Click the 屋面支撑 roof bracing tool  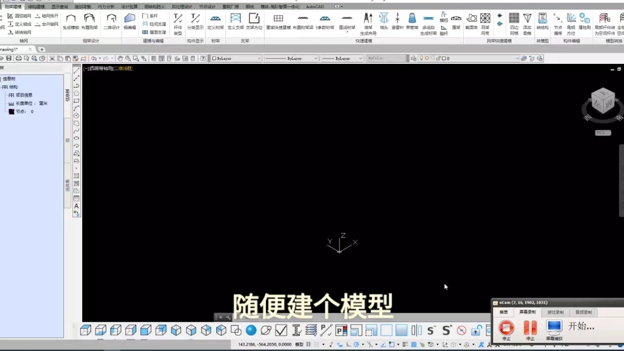coord(154,32)
